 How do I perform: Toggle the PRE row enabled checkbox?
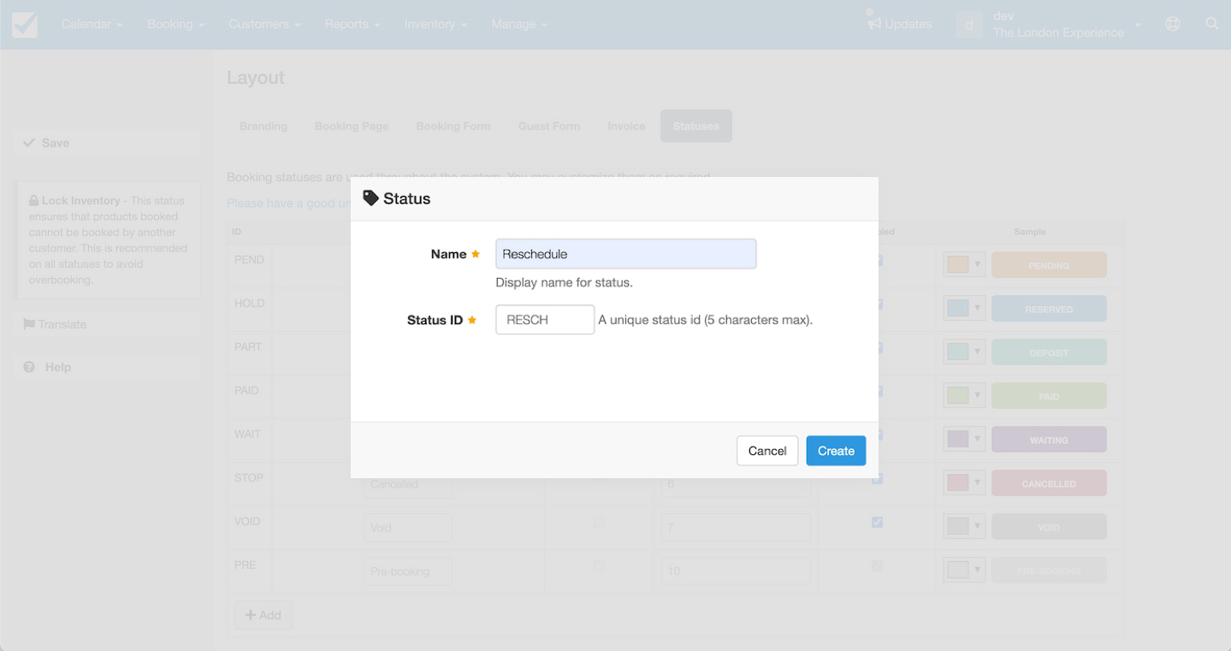[877, 565]
